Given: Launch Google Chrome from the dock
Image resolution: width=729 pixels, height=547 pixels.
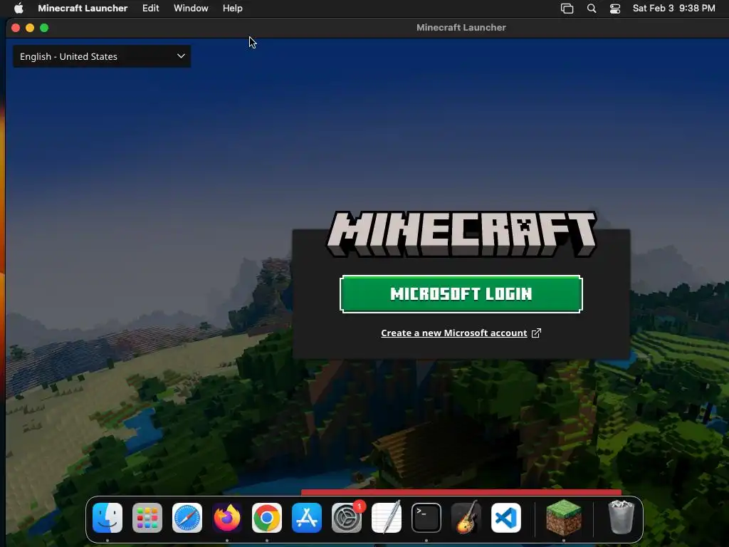Looking at the screenshot, I should (267, 518).
